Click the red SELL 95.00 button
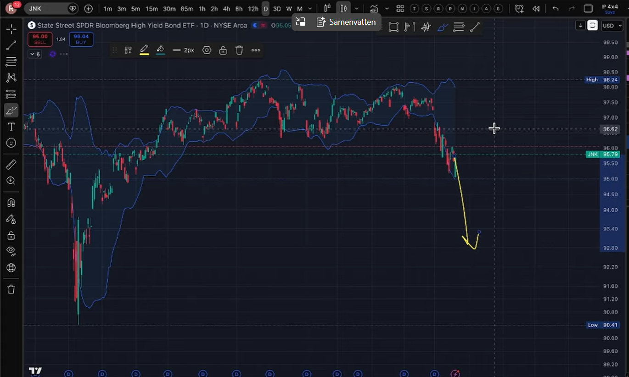Image resolution: width=629 pixels, height=377 pixels. point(40,39)
